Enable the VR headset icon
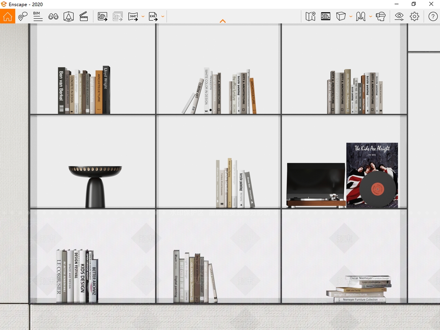The image size is (440, 330). click(381, 16)
